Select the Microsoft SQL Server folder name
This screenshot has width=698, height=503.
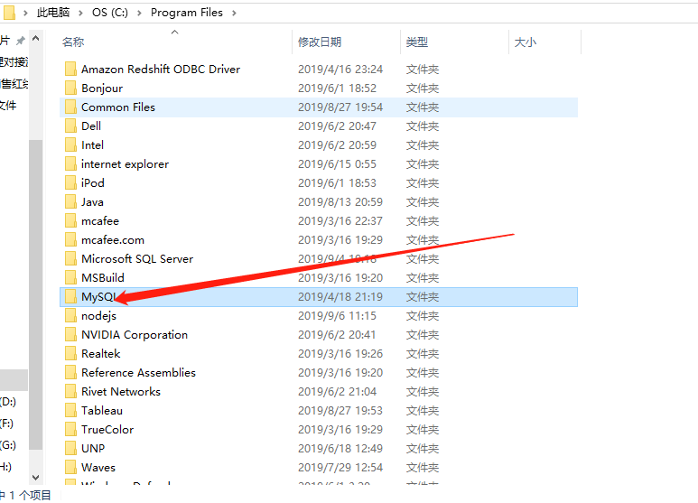[x=137, y=259]
